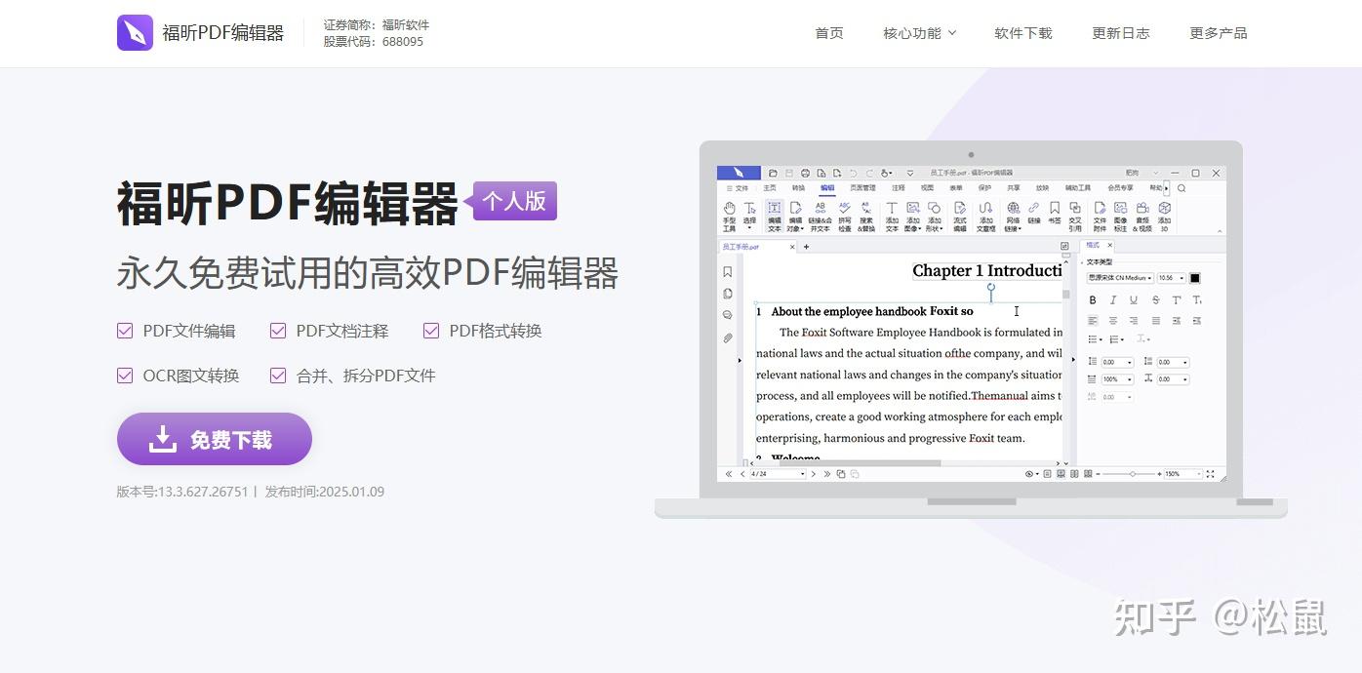This screenshot has height=673, width=1362.
Task: Jump to last page in status bar
Action: point(827,474)
